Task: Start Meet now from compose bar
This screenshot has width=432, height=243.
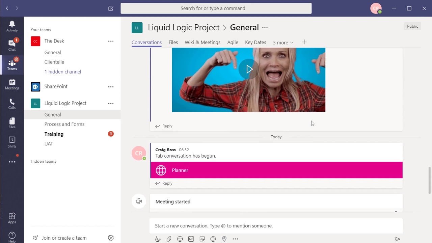Action: [213, 239]
